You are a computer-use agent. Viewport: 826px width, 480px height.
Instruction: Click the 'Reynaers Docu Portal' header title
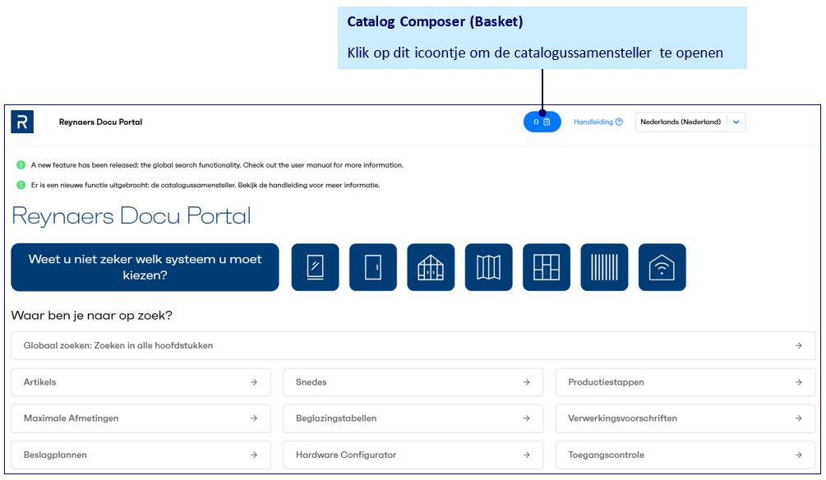coord(100,122)
